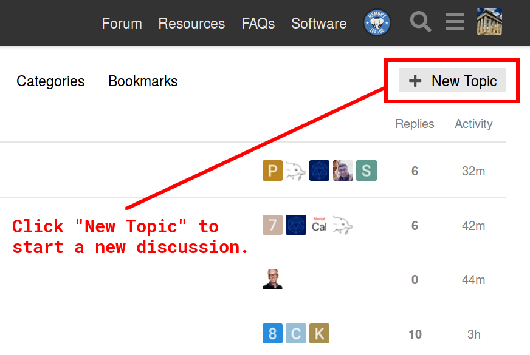
Task: Click the Mental Cal user avatar
Action: click(x=319, y=225)
